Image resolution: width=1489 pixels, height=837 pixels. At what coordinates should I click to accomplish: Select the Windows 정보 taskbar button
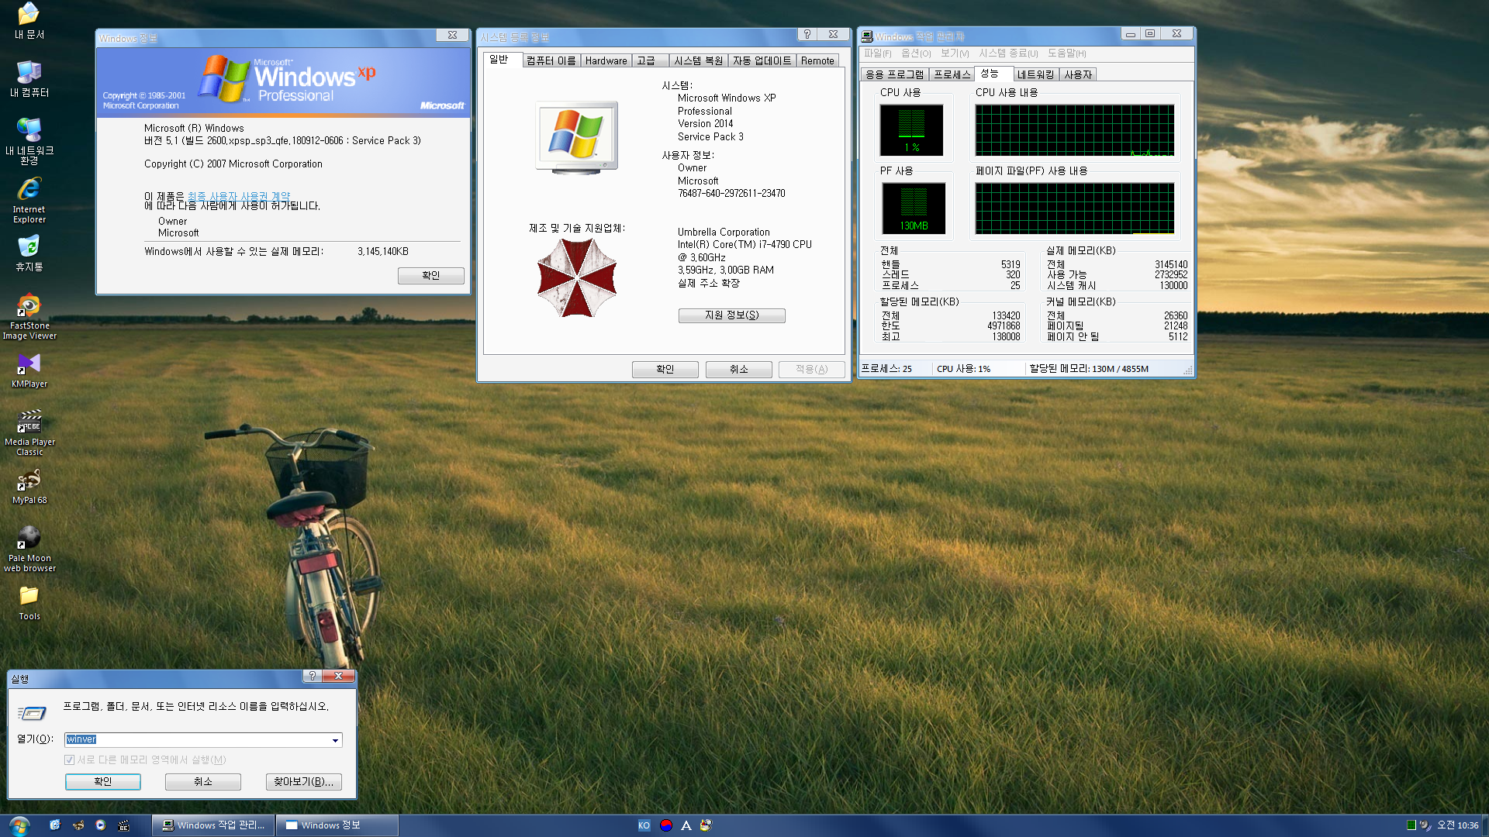click(x=337, y=825)
